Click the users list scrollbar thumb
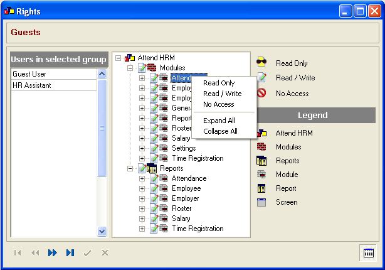This screenshot has width=385, height=270. point(102,128)
